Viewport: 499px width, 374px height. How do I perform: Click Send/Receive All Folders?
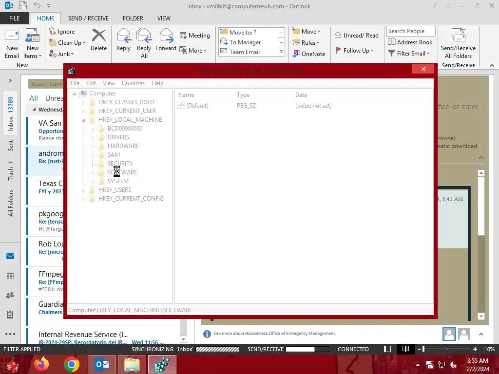tap(458, 43)
